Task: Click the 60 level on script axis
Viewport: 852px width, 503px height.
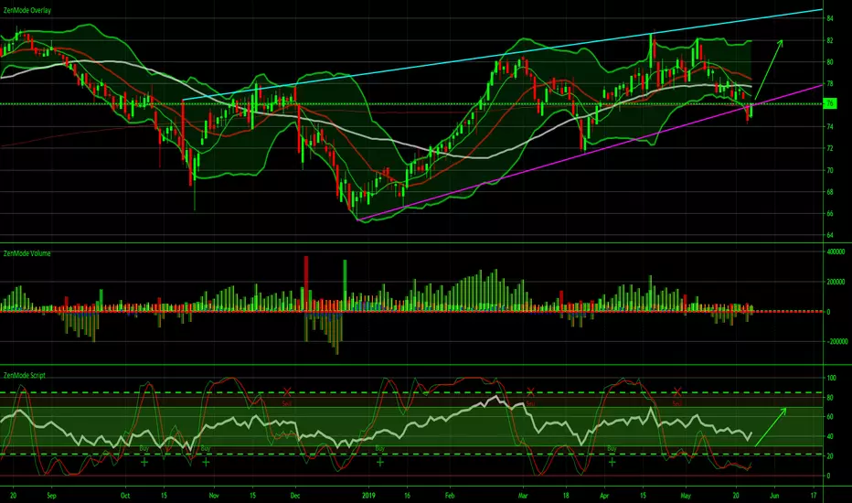Action: (x=830, y=417)
